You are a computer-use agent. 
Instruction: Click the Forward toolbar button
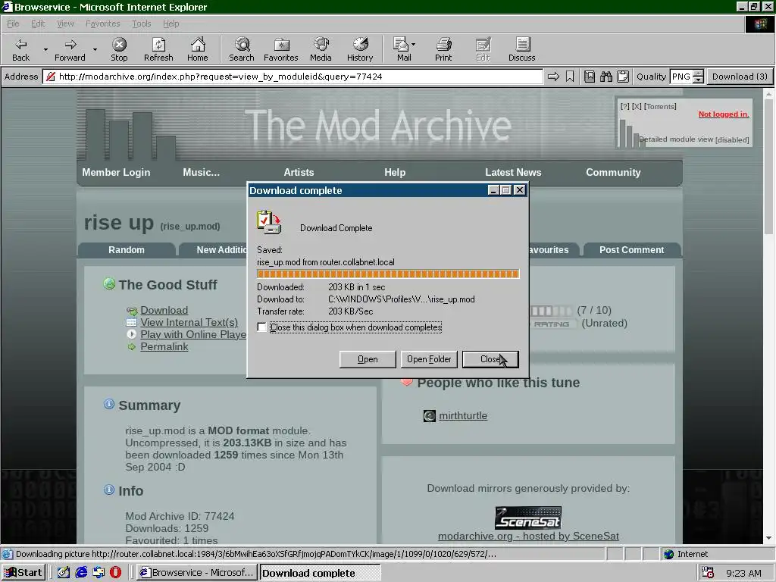70,49
